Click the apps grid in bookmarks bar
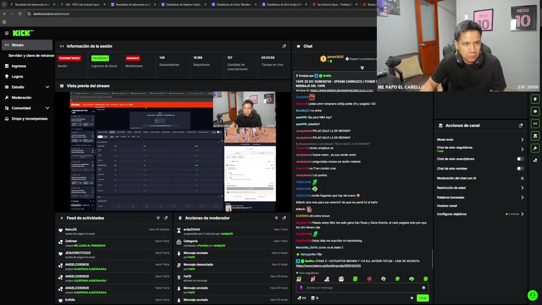The image size is (542, 305). (4, 22)
